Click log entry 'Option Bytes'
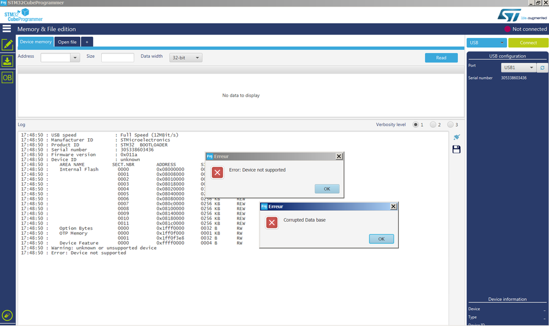Image resolution: width=549 pixels, height=326 pixels. coord(76,228)
